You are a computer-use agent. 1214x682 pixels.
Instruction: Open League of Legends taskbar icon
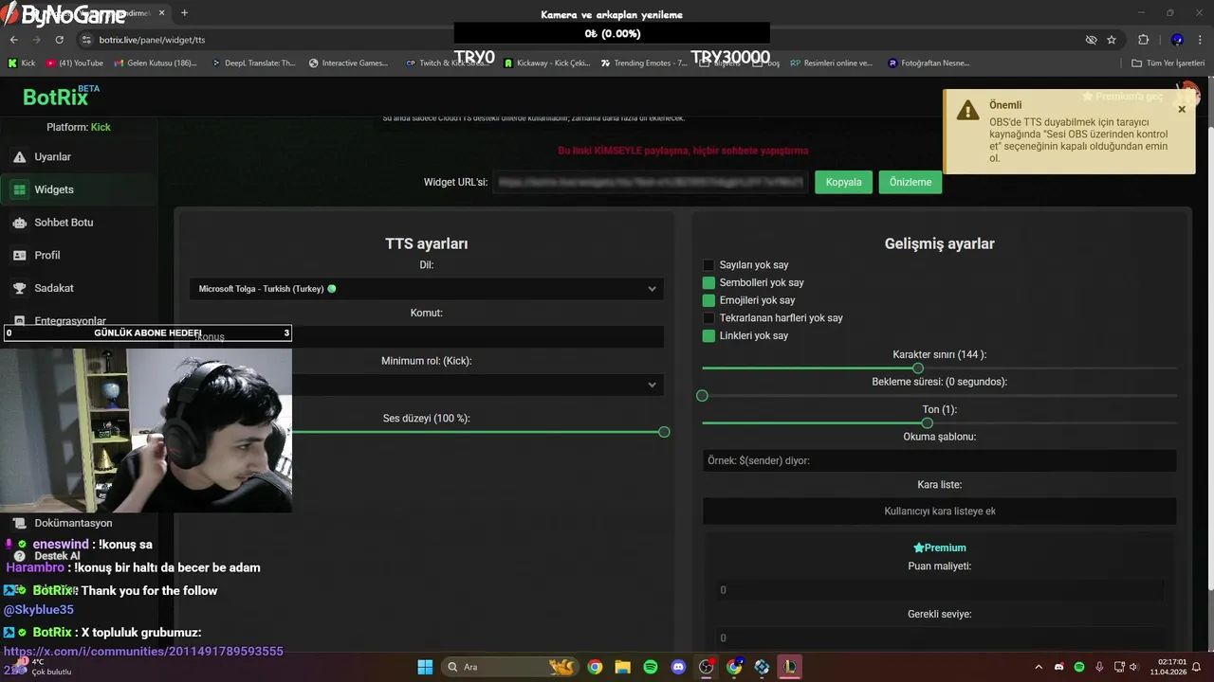[789, 667]
